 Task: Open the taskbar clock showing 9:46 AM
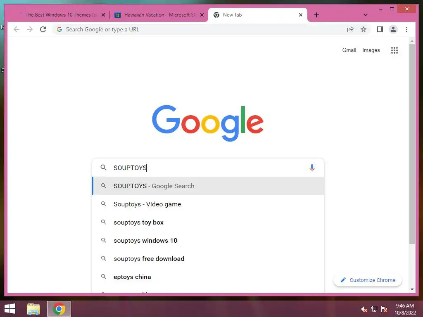tap(405, 309)
